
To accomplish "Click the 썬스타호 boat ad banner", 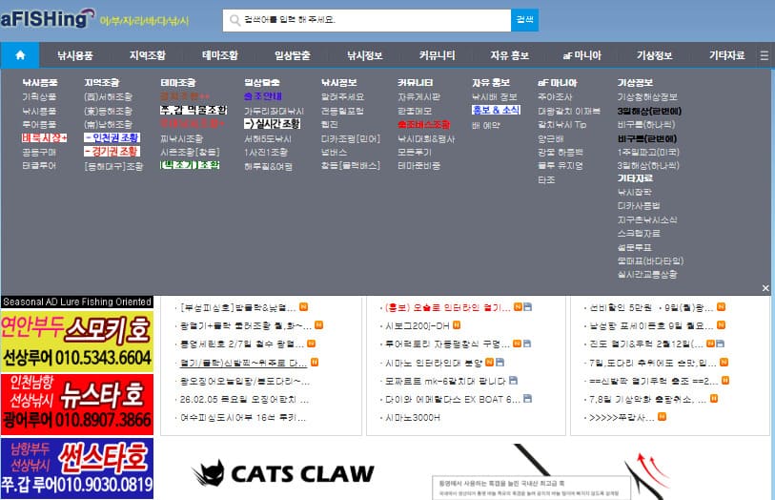I will pos(76,469).
